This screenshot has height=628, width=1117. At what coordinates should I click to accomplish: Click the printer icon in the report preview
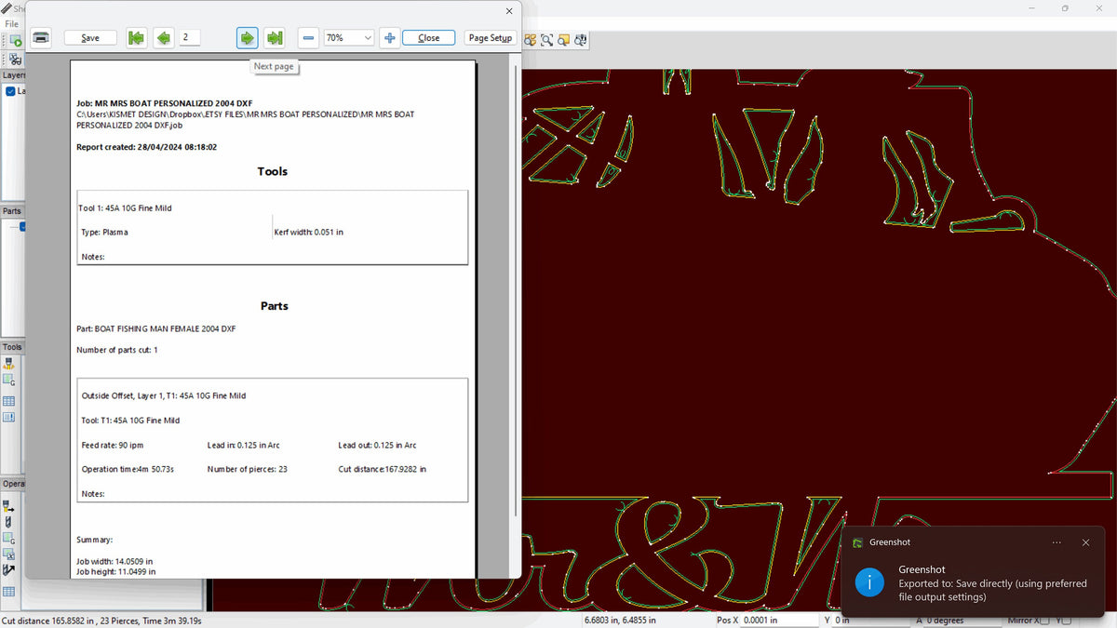[x=41, y=38]
